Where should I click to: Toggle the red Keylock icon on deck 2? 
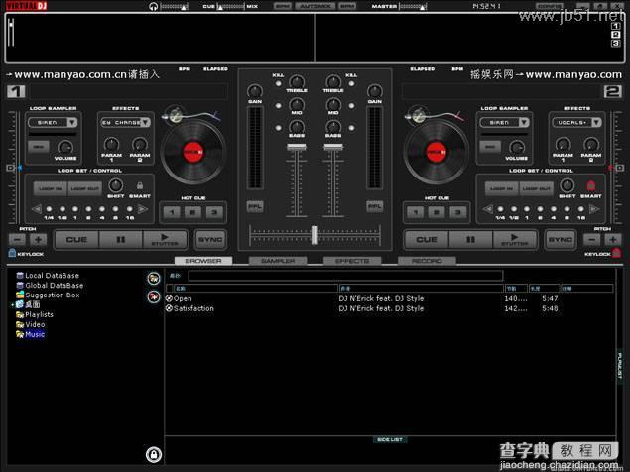pyautogui.click(x=617, y=253)
